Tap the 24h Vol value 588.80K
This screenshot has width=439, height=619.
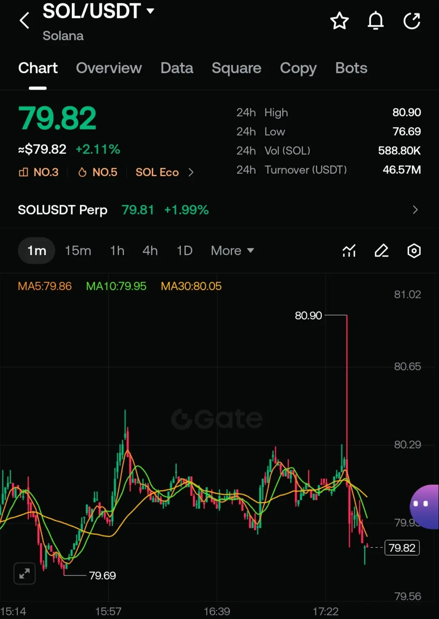click(x=399, y=151)
